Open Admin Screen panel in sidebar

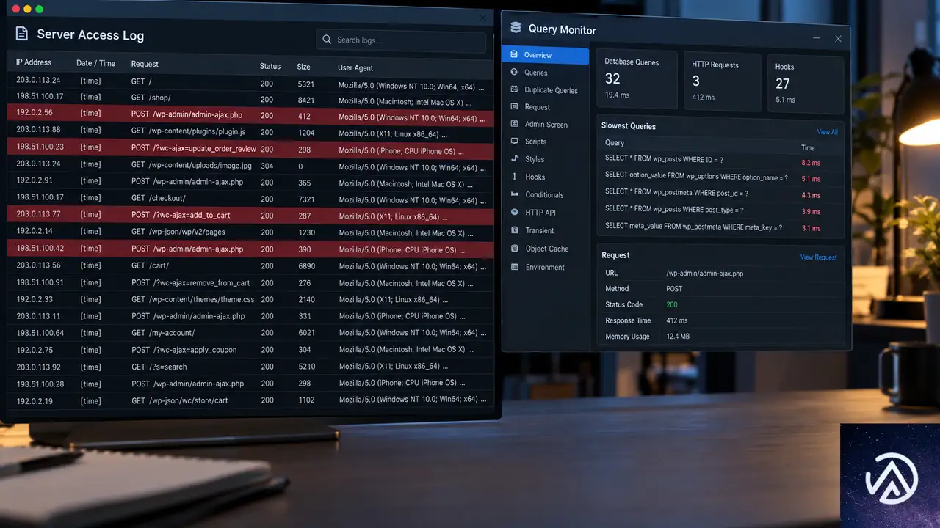pos(545,125)
